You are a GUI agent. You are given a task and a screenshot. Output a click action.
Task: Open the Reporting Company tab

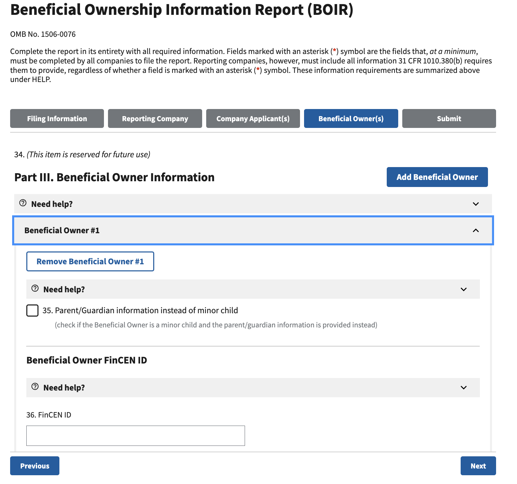point(155,118)
